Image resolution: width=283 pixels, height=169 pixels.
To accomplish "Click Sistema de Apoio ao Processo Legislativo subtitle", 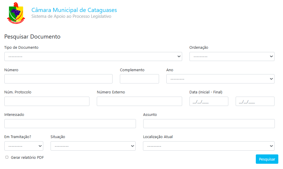I will pyautogui.click(x=71, y=17).
